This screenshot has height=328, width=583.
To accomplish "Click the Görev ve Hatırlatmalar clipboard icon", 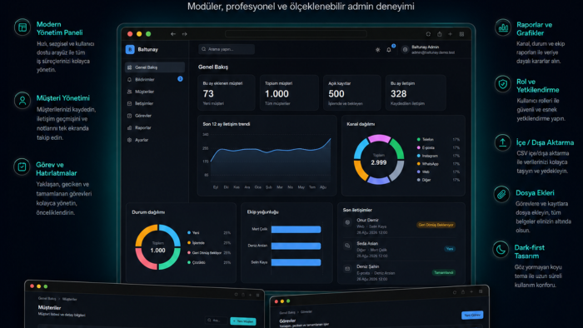I will pyautogui.click(x=22, y=166).
